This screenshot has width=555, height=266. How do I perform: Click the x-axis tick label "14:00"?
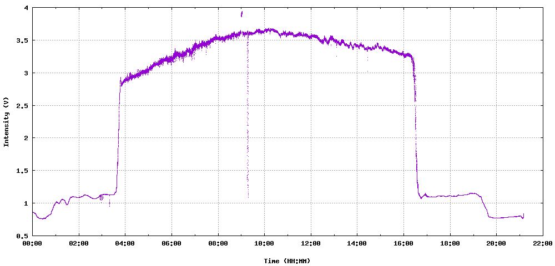click(x=357, y=243)
